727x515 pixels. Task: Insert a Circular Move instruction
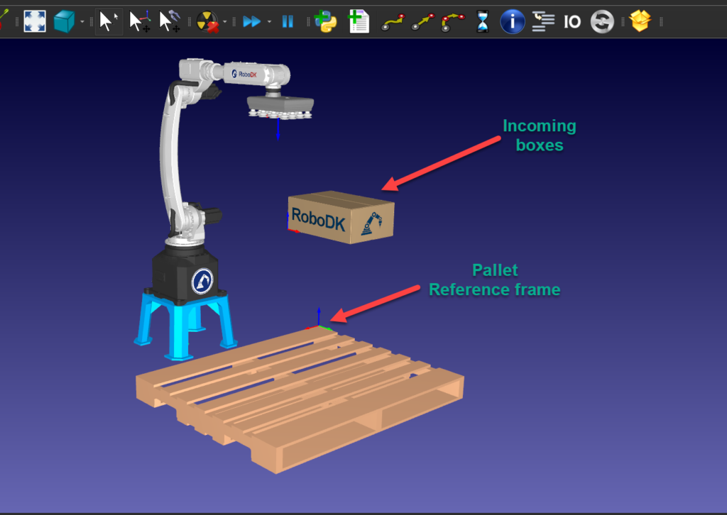(x=452, y=21)
